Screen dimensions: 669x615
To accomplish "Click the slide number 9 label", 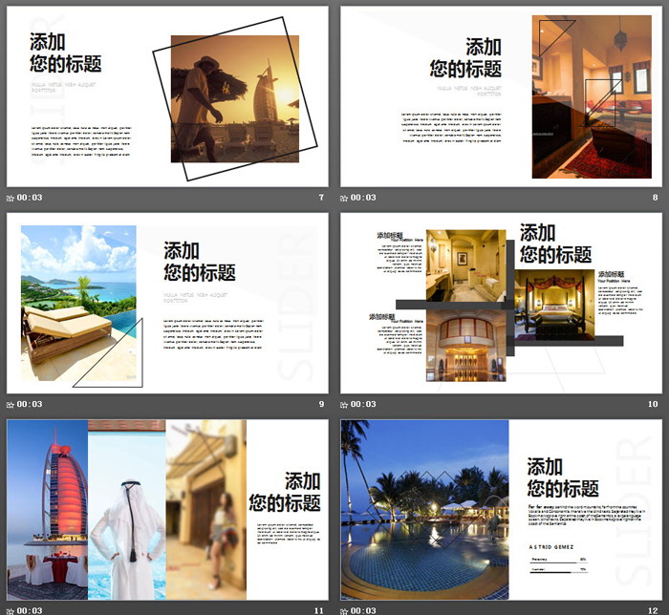I will [x=321, y=404].
